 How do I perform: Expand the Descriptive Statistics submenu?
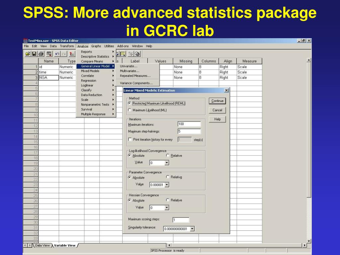click(96, 56)
